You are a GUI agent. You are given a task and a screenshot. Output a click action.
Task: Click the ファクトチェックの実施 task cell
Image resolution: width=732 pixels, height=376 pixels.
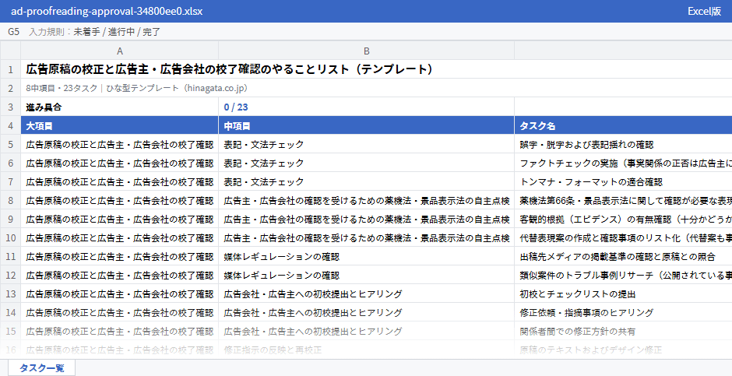pos(623,163)
